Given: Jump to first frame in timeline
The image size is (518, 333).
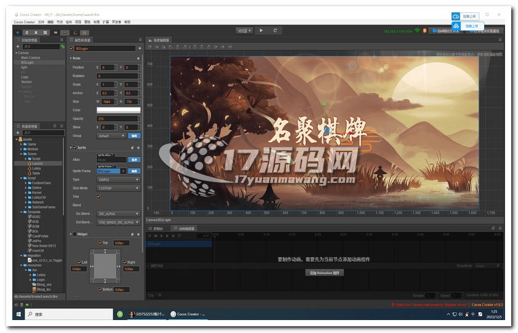Looking at the screenshot, I should click(155, 236).
